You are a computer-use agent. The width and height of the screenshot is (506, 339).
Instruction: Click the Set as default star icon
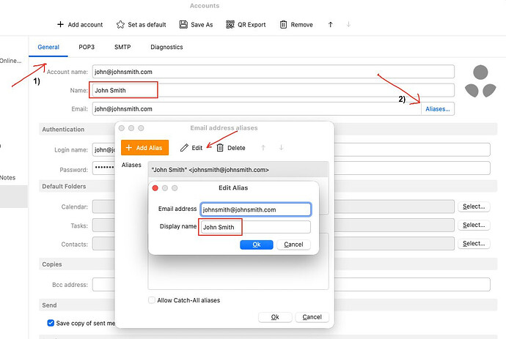pos(120,25)
